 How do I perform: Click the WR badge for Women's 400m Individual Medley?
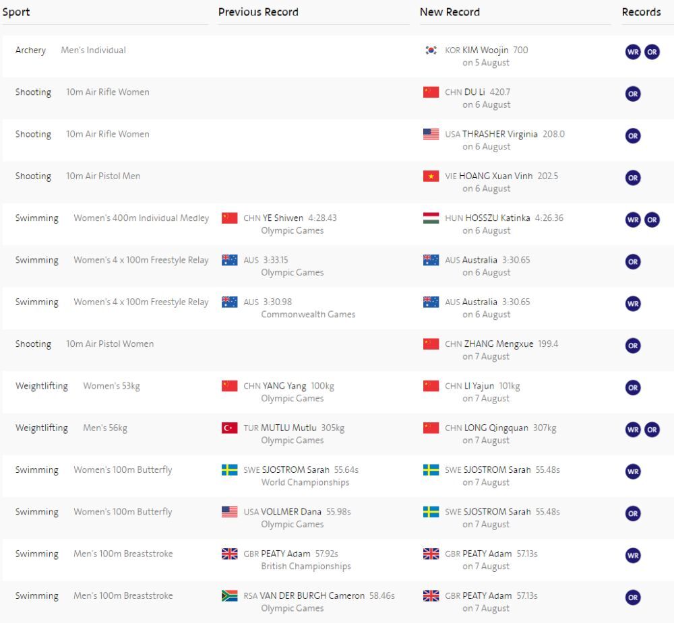[x=632, y=220]
